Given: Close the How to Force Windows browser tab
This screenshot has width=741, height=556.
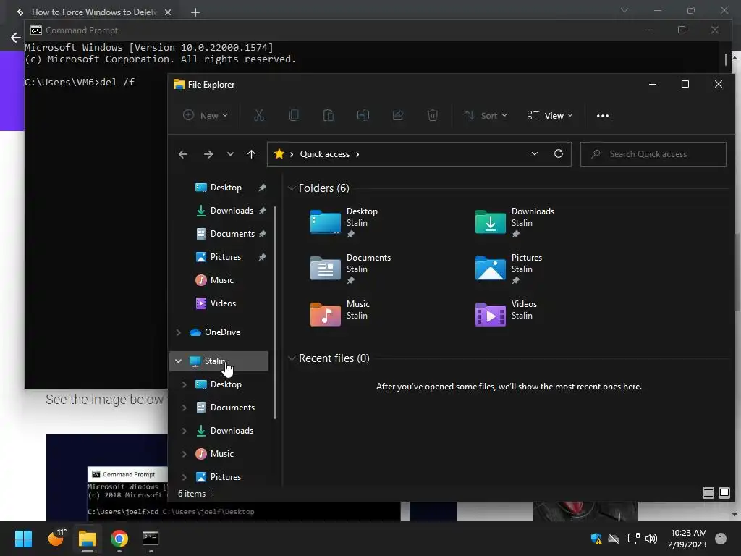Looking at the screenshot, I should (x=168, y=12).
